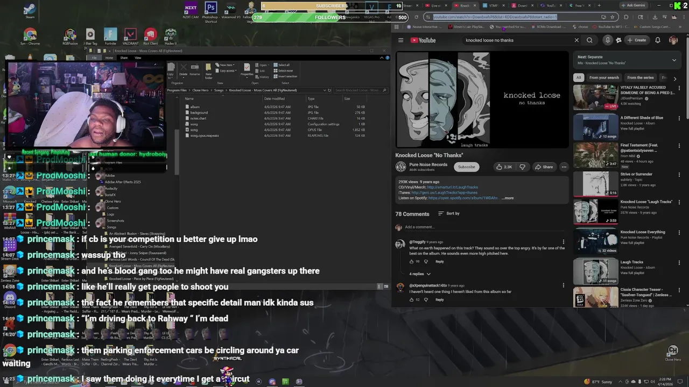689x387 pixels.
Task: Open the YouTube hamburger guide menu
Action: click(400, 40)
